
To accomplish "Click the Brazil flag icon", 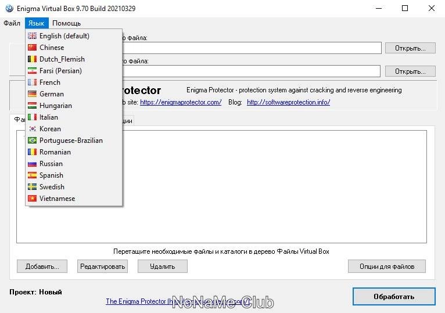I will [x=32, y=141].
